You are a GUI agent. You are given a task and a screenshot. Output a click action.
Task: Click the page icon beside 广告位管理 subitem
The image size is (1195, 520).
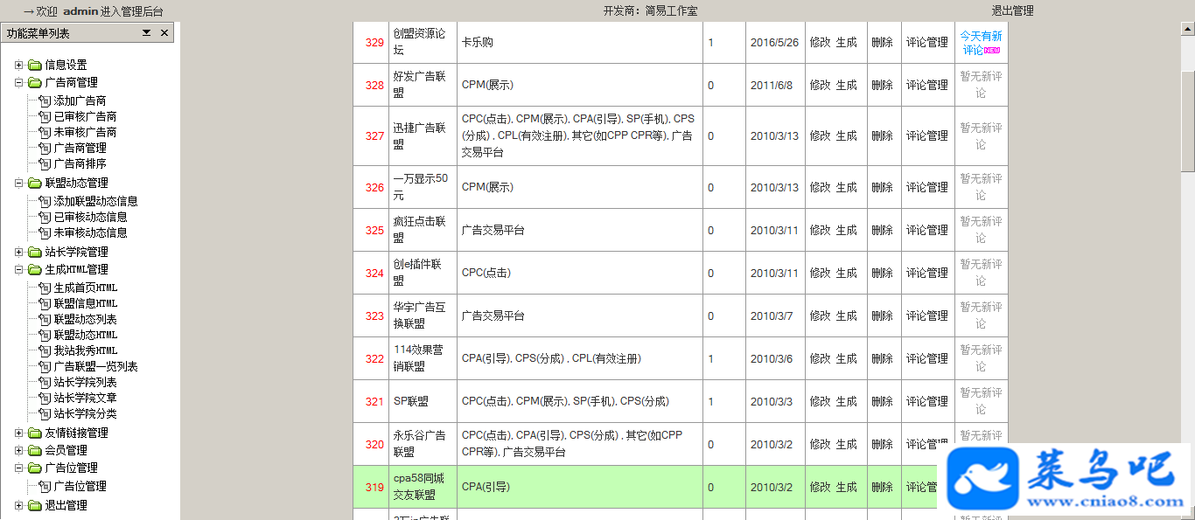[45, 486]
